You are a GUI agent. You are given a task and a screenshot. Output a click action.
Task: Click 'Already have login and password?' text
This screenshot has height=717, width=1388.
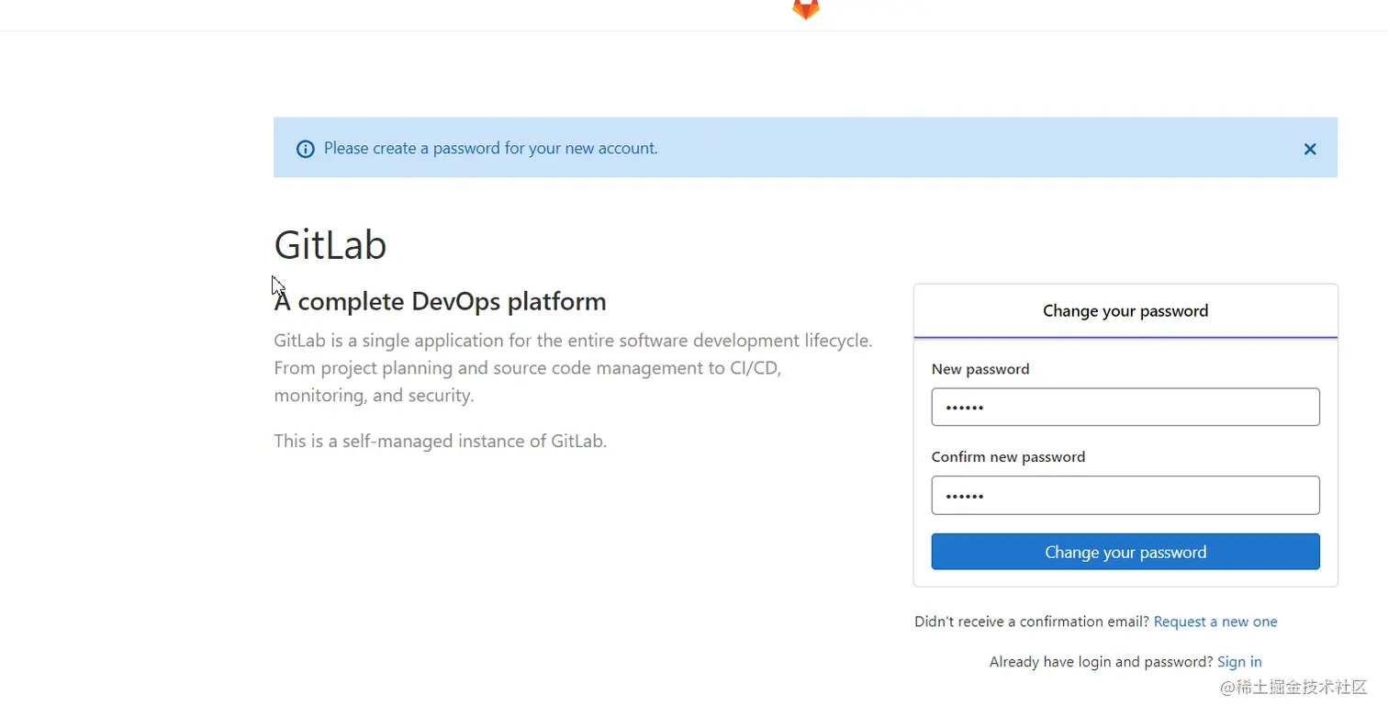pos(1101,662)
